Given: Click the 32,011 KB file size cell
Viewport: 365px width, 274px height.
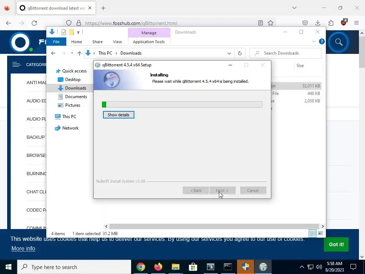Looking at the screenshot, I should (x=311, y=86).
